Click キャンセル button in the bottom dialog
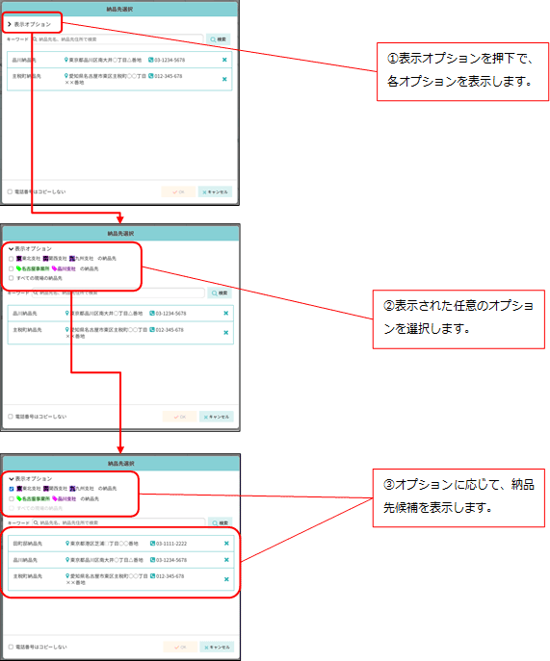The image size is (550, 661). click(217, 648)
